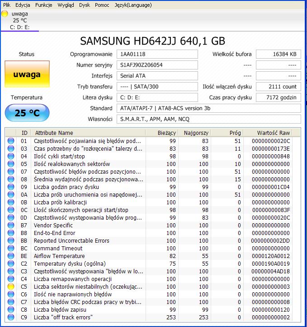Click the blue status icon for attribute C3
Image resolution: width=307 pixels, height=327 pixels.
tap(11, 272)
